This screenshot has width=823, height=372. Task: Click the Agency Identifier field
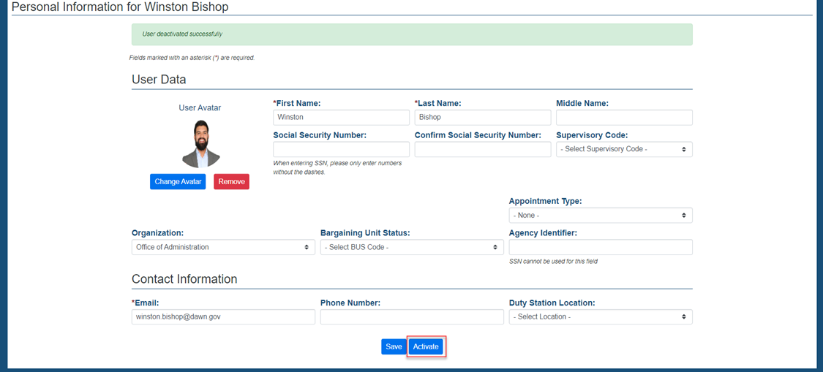(x=601, y=247)
